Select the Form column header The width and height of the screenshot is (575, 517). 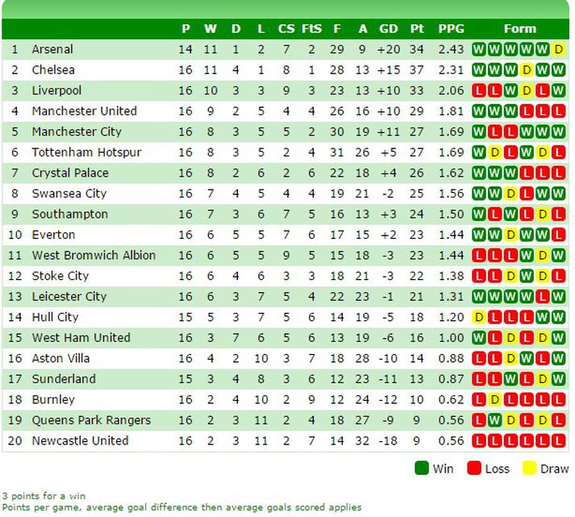click(519, 29)
